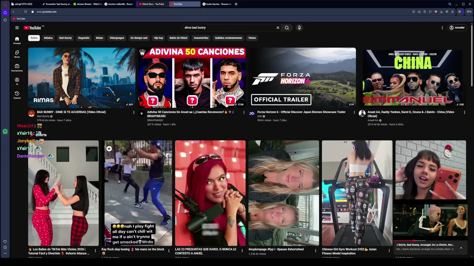Open menu for Adivina 50 Canciones video

click(x=244, y=112)
